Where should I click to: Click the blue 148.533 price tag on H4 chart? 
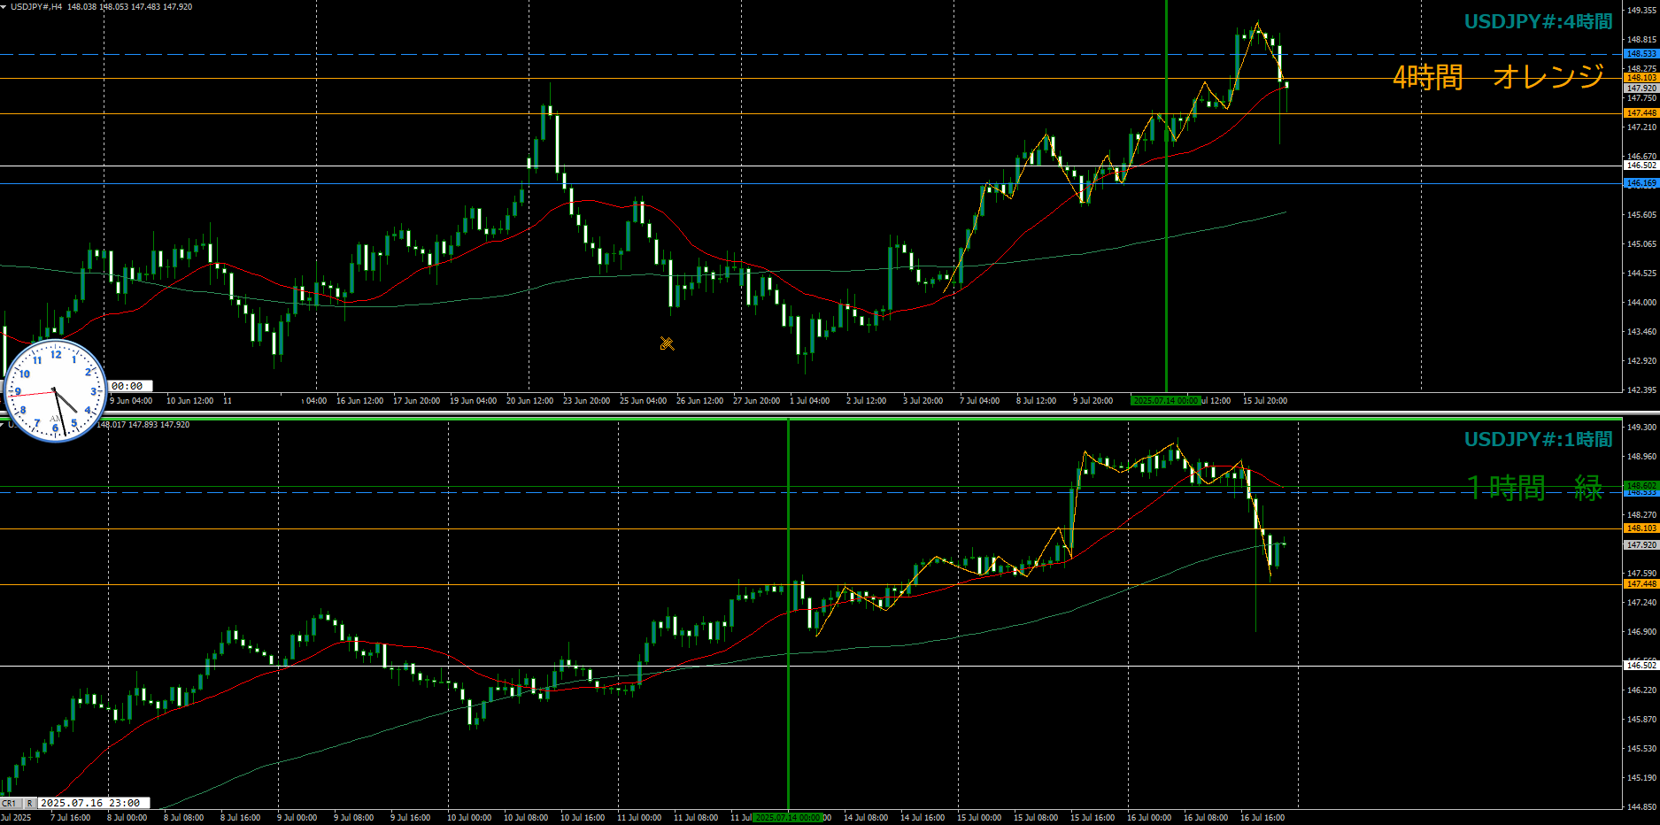pyautogui.click(x=1641, y=54)
